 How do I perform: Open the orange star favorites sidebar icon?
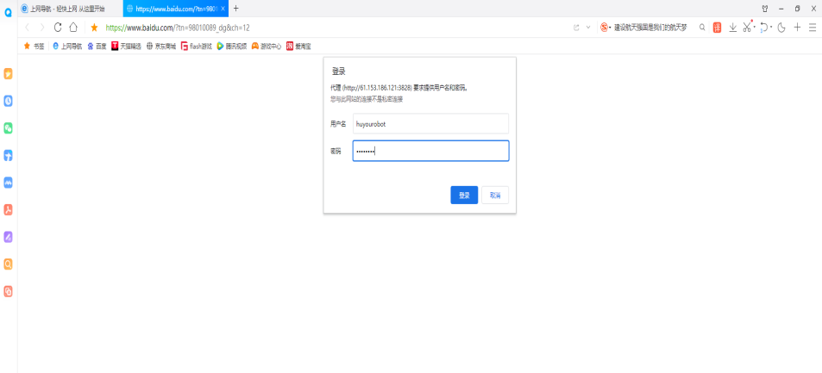click(x=8, y=74)
